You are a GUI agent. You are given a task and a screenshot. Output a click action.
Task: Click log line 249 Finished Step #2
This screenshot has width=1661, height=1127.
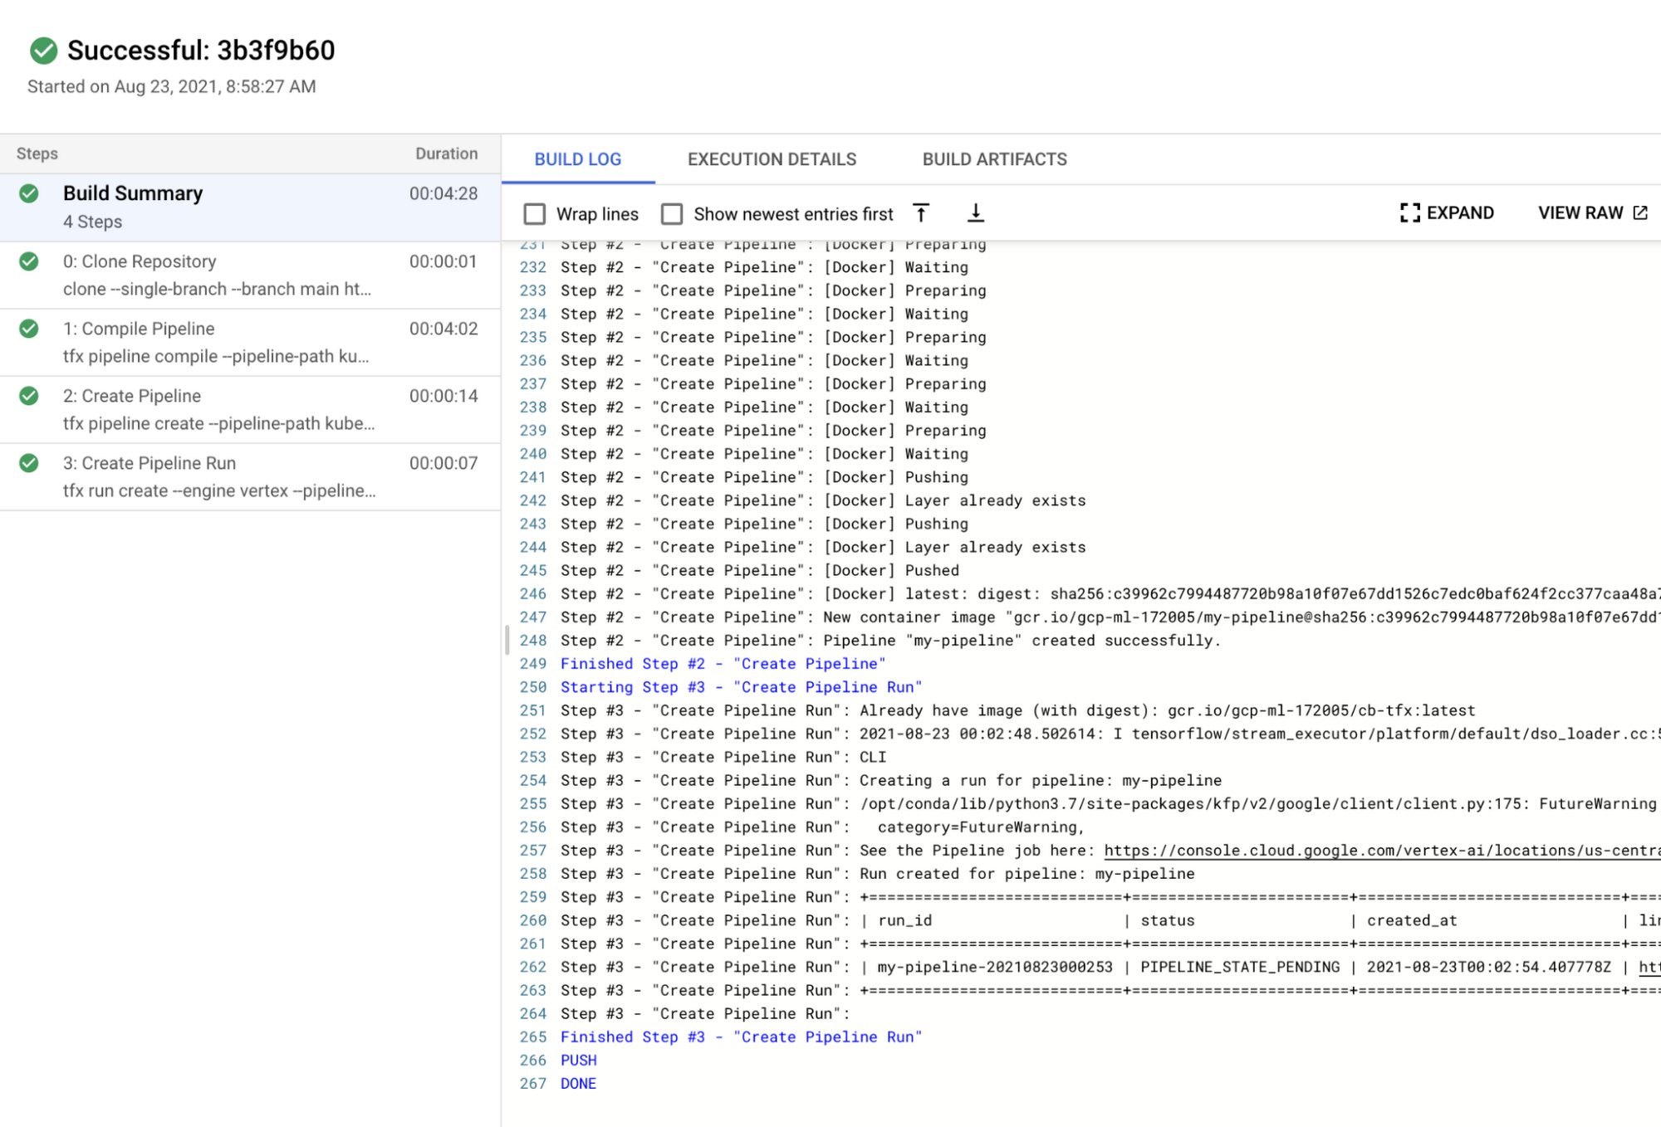[723, 664]
